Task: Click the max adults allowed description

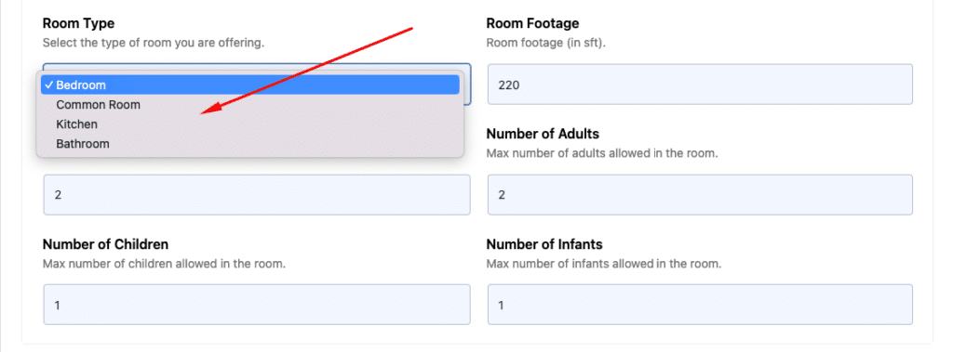Action: coord(602,153)
